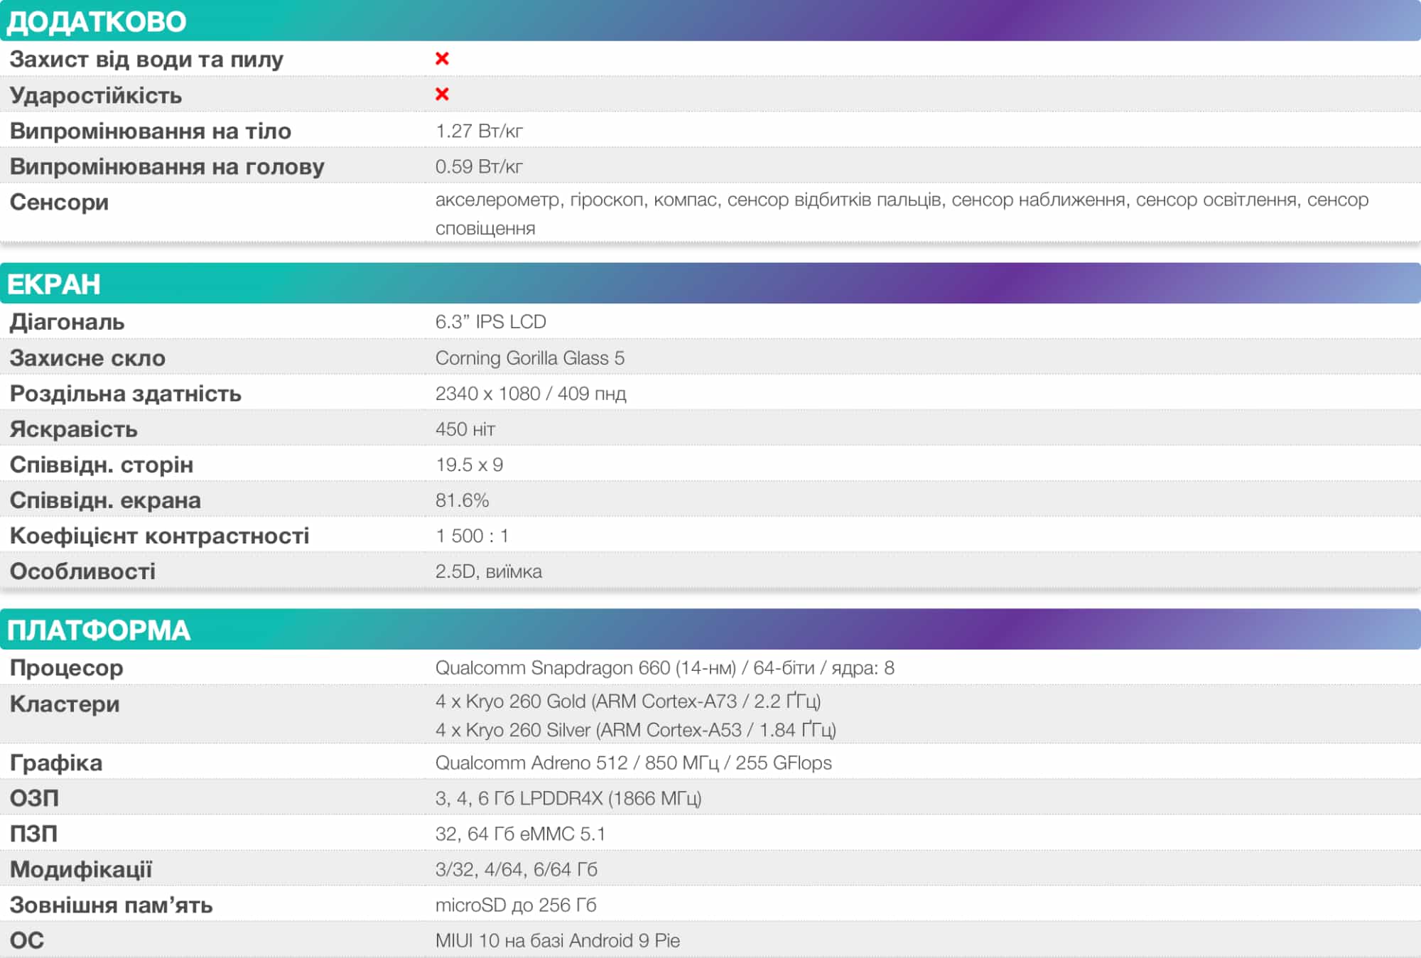Select the Модифікації 3/32, 4/64 value
Viewport: 1421px width, 958px height.
point(516,869)
